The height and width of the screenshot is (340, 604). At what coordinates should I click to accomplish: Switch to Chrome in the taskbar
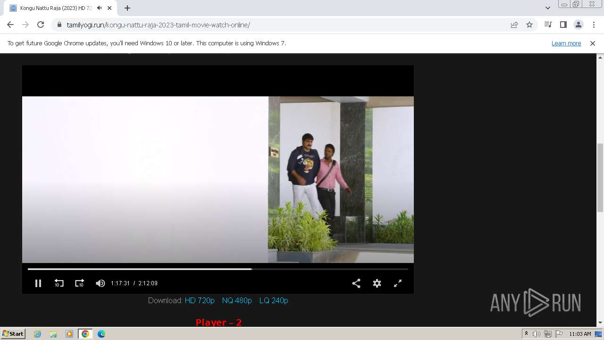point(85,334)
